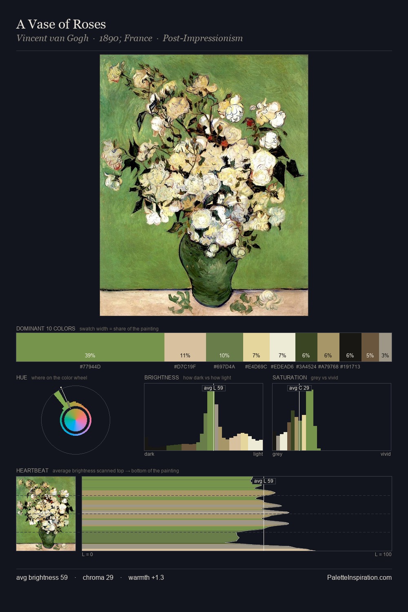Click the #191713 hex label
This screenshot has width=408, height=612.
350,367
